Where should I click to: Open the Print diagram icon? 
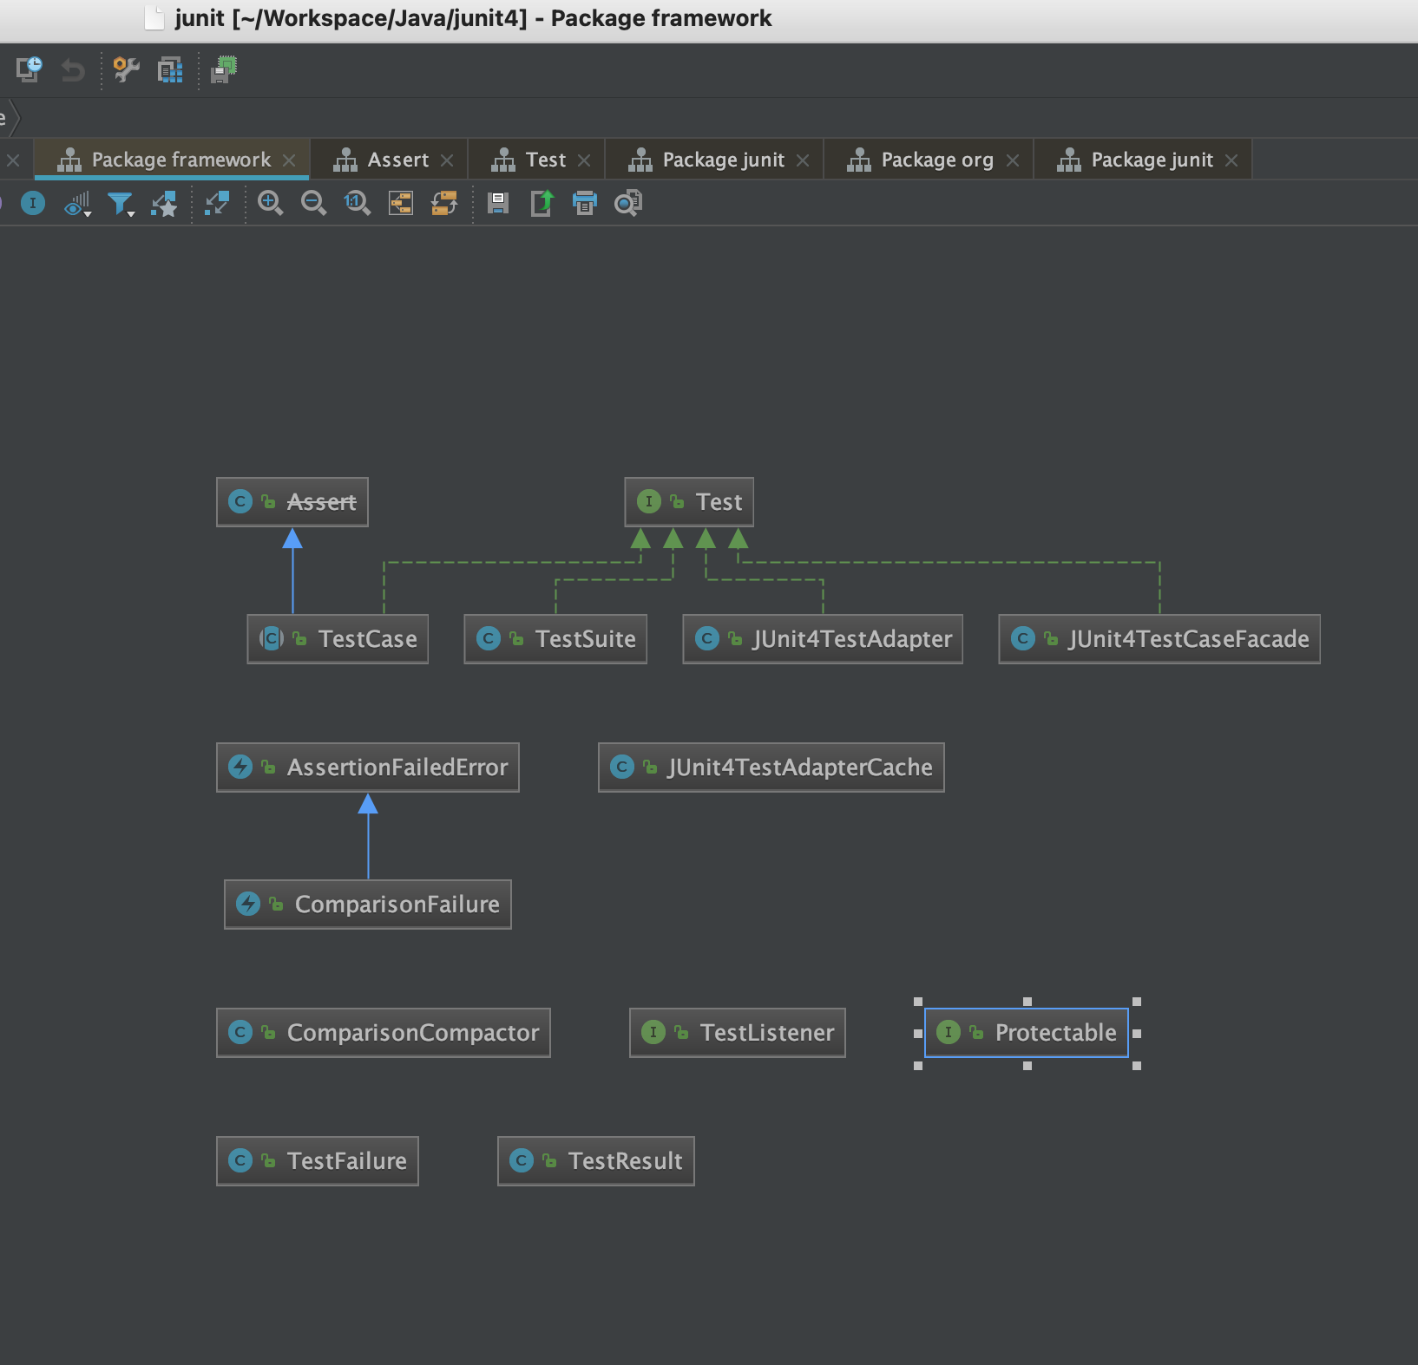tap(585, 204)
